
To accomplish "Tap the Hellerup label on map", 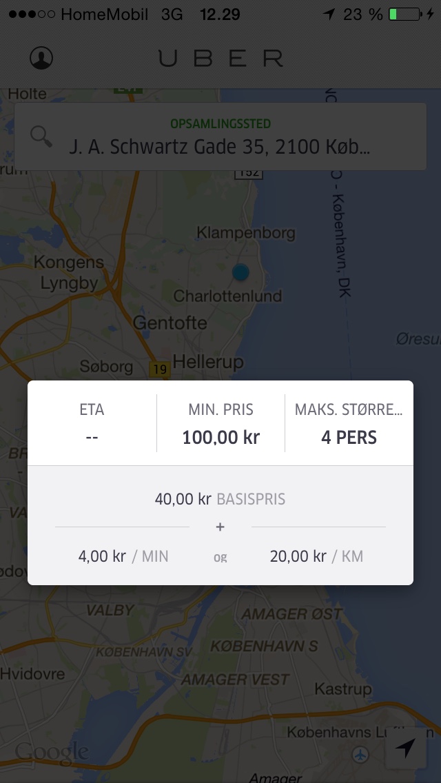I will point(208,361).
